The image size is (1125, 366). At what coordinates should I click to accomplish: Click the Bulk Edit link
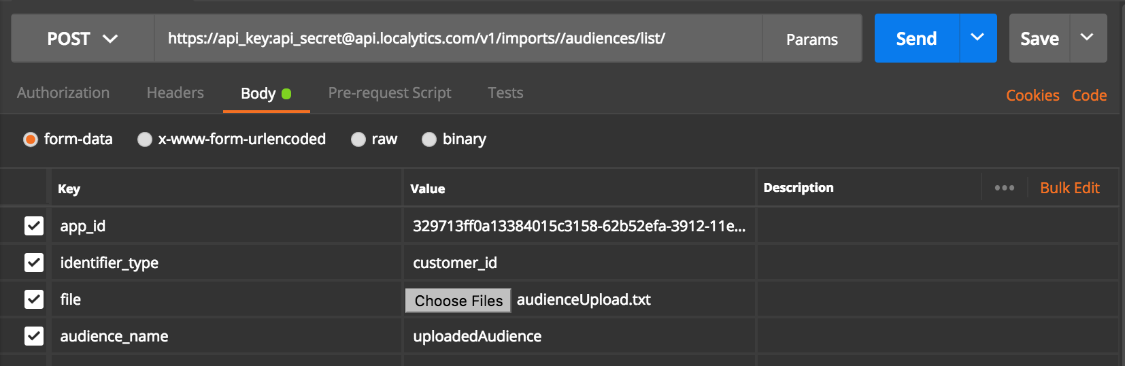pyautogui.click(x=1070, y=188)
